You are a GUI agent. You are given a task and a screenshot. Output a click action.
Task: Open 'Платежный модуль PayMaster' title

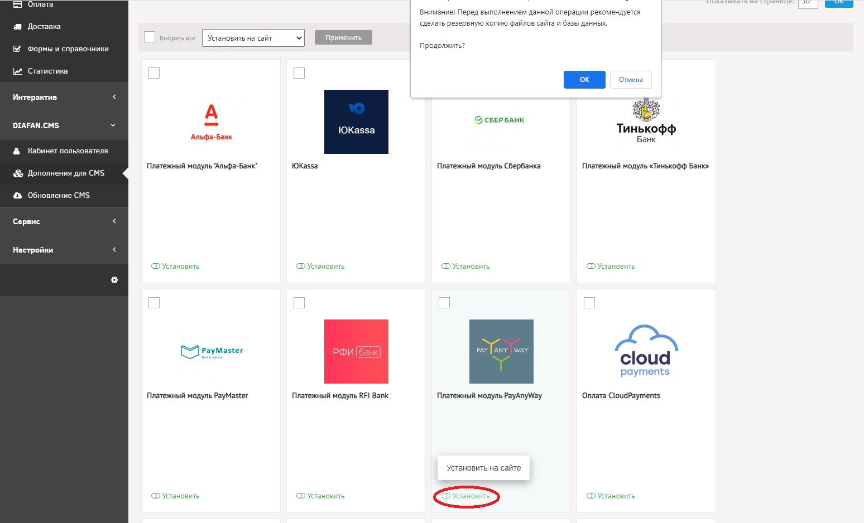click(x=197, y=396)
